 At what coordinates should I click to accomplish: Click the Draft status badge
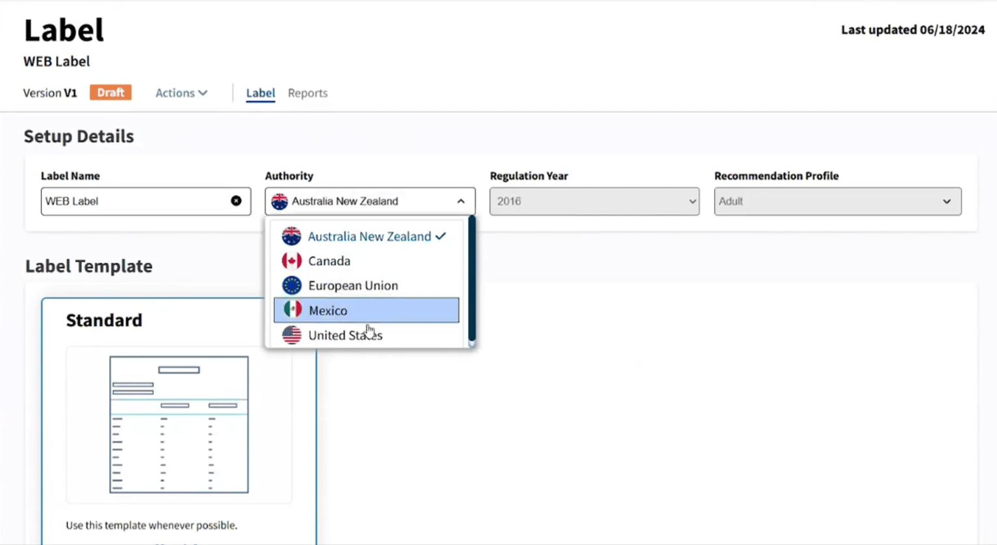click(x=110, y=92)
